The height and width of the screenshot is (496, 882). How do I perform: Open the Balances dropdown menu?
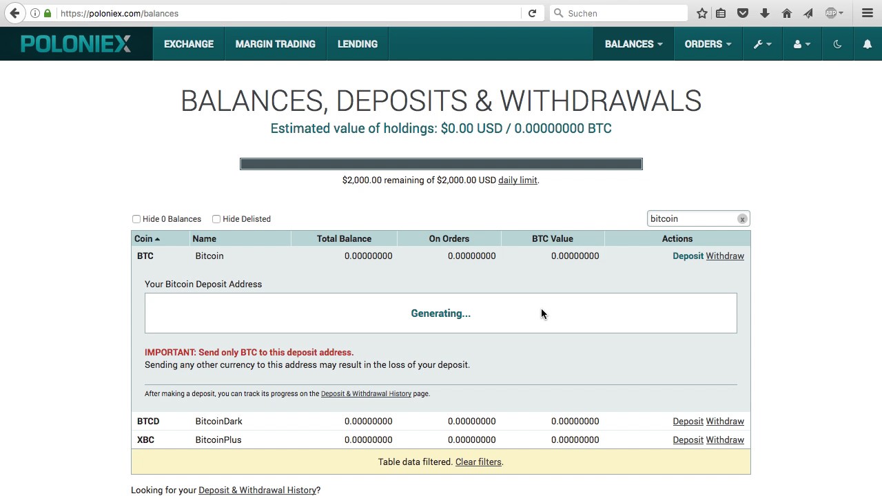pyautogui.click(x=633, y=44)
